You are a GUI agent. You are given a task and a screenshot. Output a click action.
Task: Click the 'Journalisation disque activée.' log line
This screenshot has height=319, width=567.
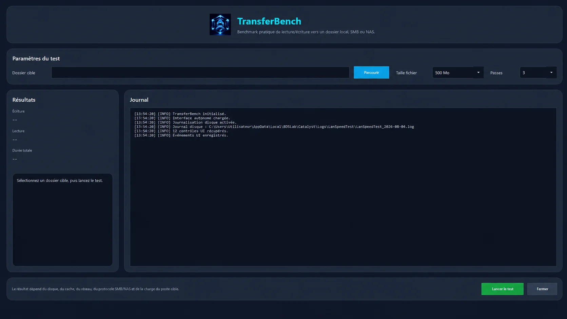(x=185, y=122)
